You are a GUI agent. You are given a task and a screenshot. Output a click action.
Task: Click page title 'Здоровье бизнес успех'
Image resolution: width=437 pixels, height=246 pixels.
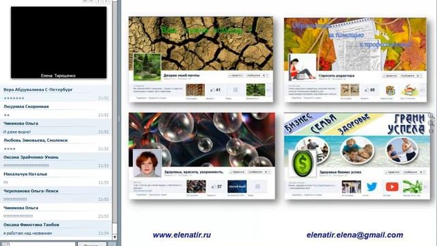point(340,172)
